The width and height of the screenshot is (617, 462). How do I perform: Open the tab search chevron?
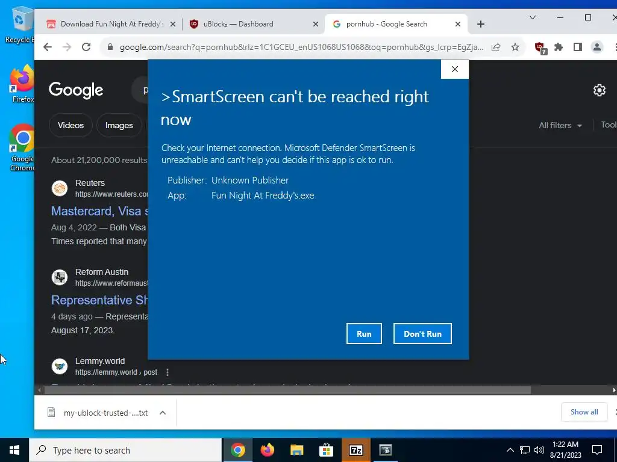coord(533,17)
